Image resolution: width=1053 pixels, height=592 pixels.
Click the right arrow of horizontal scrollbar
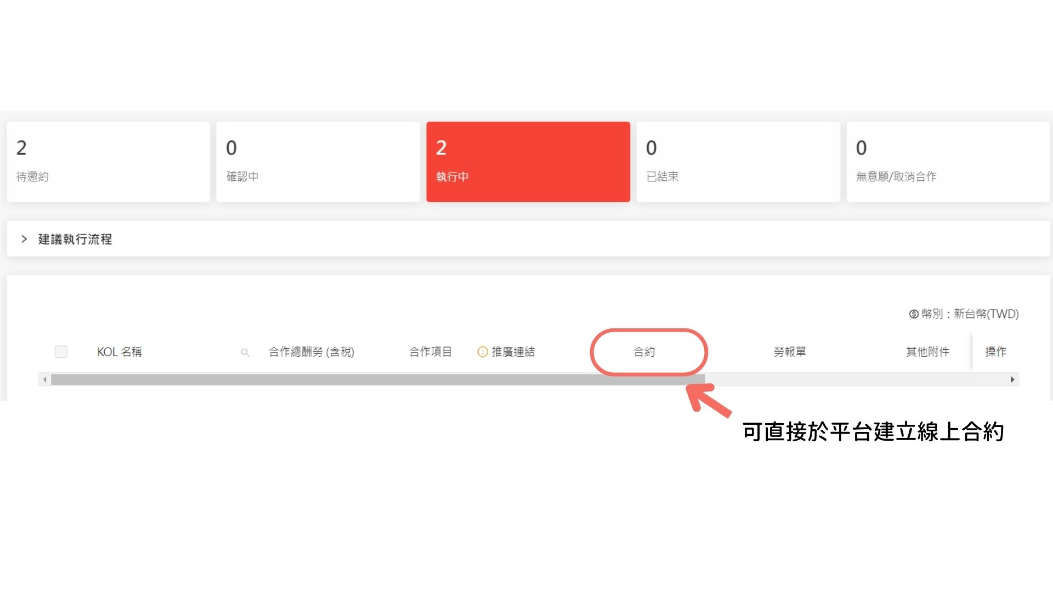tap(1012, 379)
